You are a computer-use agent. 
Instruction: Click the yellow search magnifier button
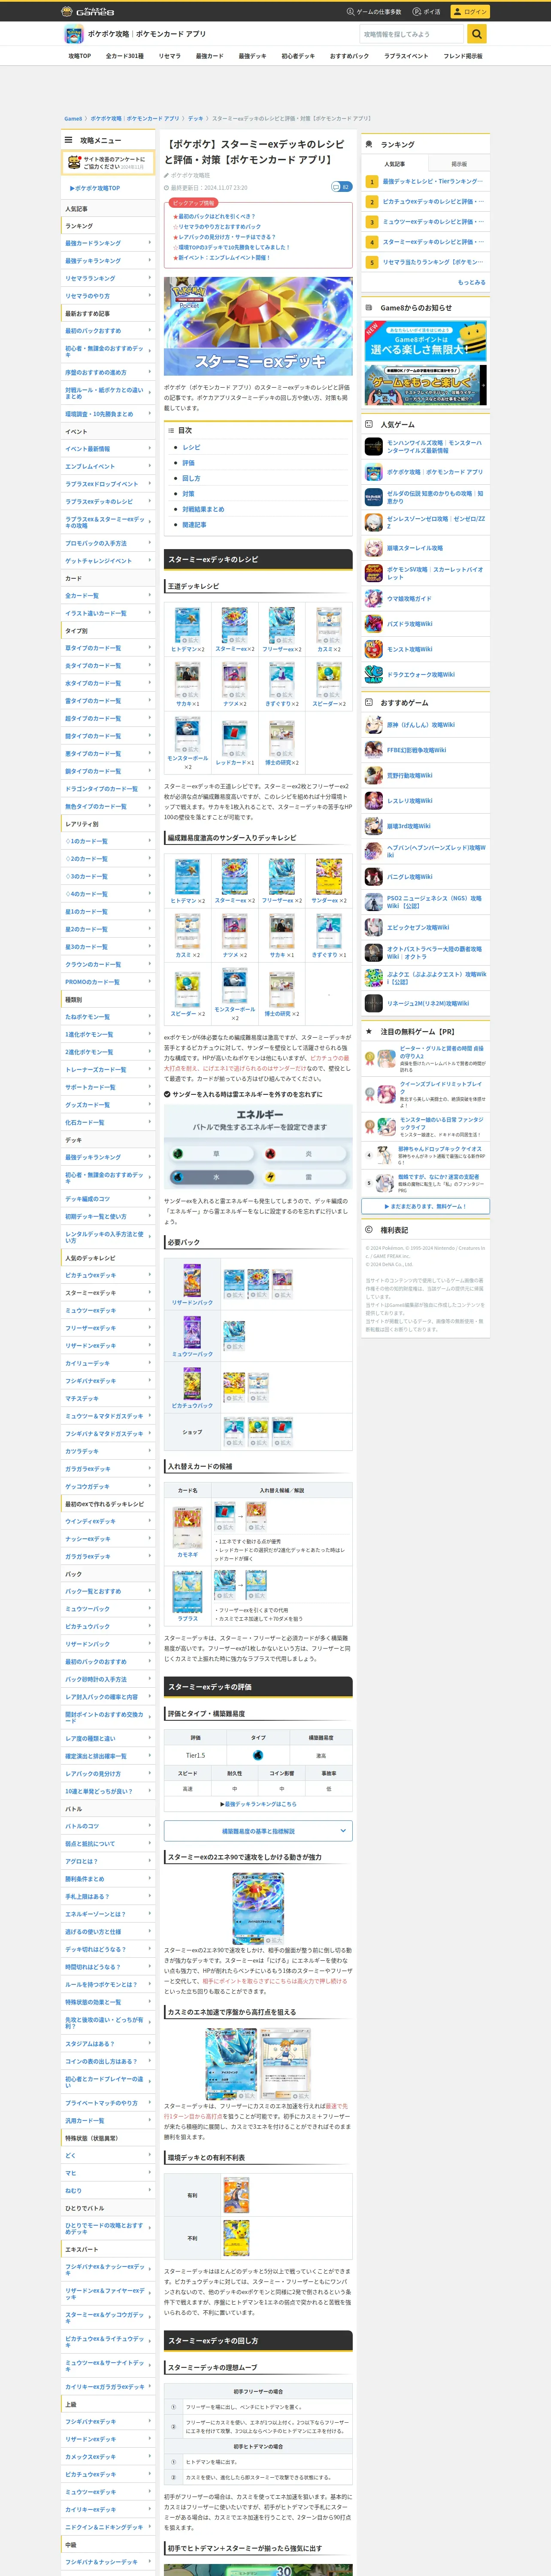[477, 34]
